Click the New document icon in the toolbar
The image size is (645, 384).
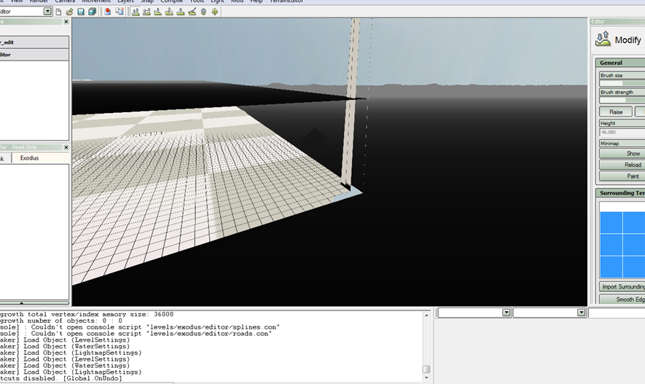pyautogui.click(x=58, y=12)
